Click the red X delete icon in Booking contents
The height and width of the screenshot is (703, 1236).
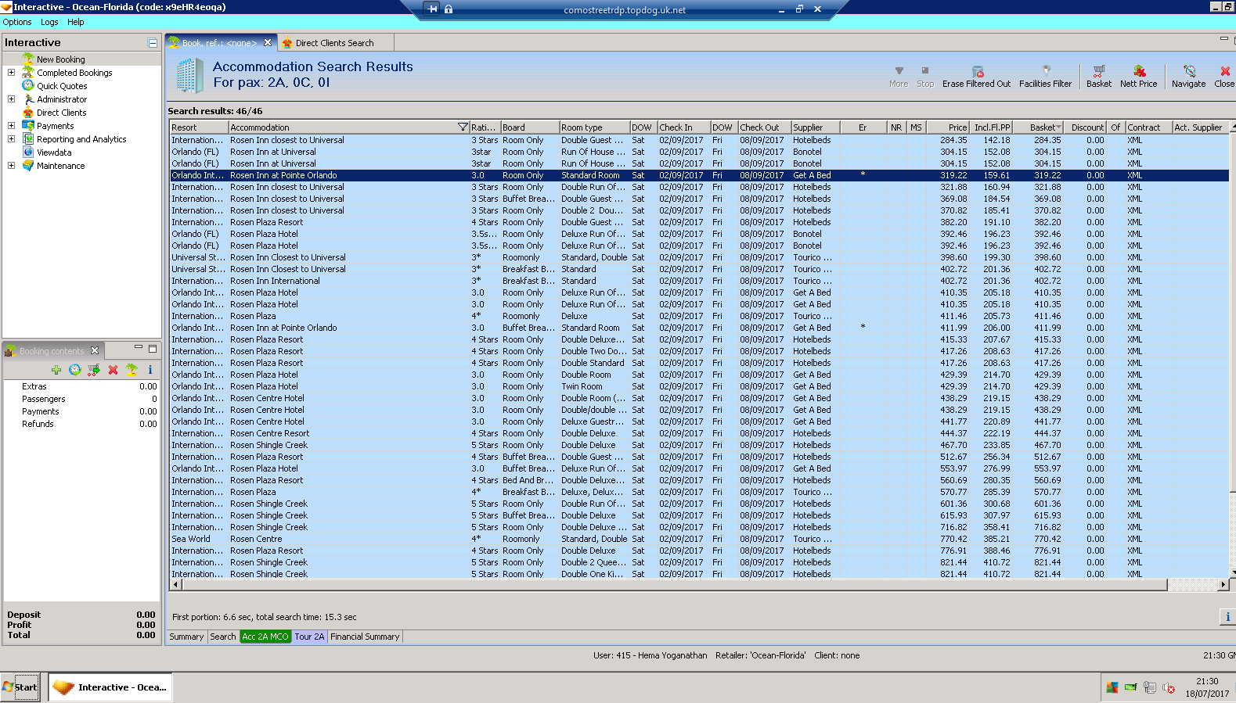tap(113, 370)
